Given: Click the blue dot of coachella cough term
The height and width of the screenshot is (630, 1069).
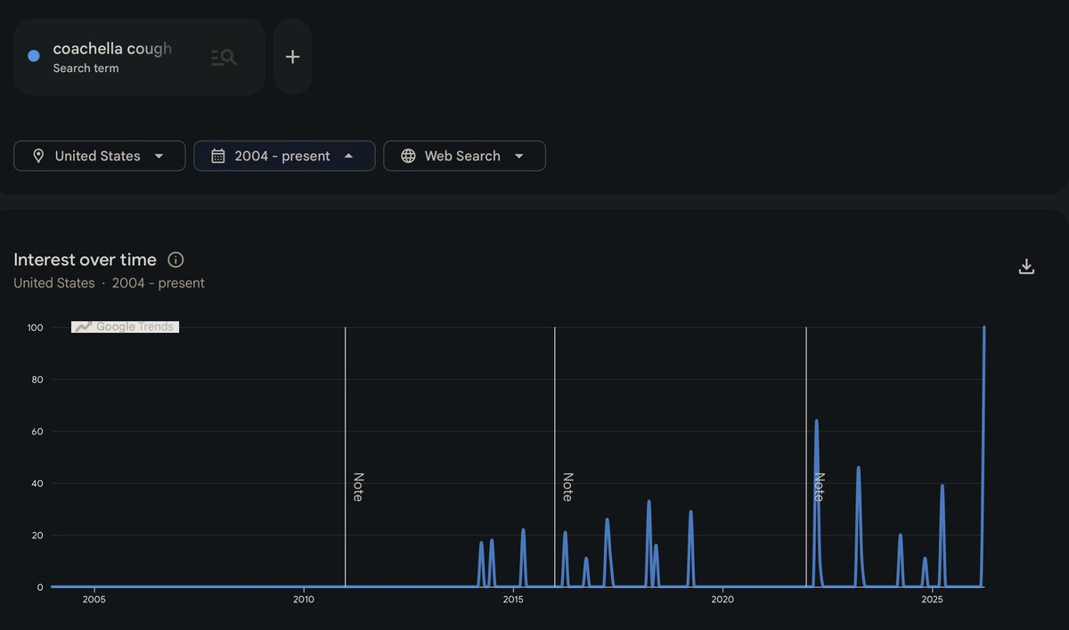Looking at the screenshot, I should (34, 56).
